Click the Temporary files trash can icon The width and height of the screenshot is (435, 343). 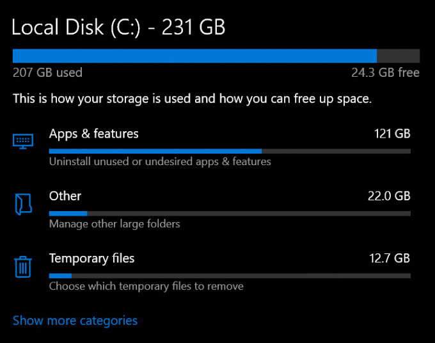tap(23, 267)
